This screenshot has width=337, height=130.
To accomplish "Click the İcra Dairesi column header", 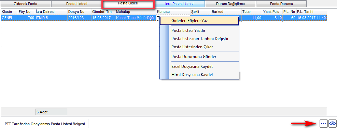I will [51, 12].
